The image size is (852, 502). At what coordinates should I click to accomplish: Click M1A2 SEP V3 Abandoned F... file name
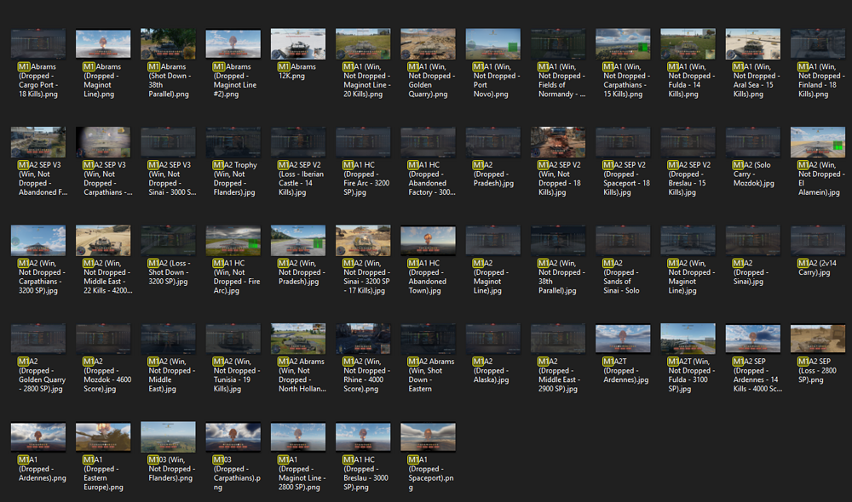43,179
